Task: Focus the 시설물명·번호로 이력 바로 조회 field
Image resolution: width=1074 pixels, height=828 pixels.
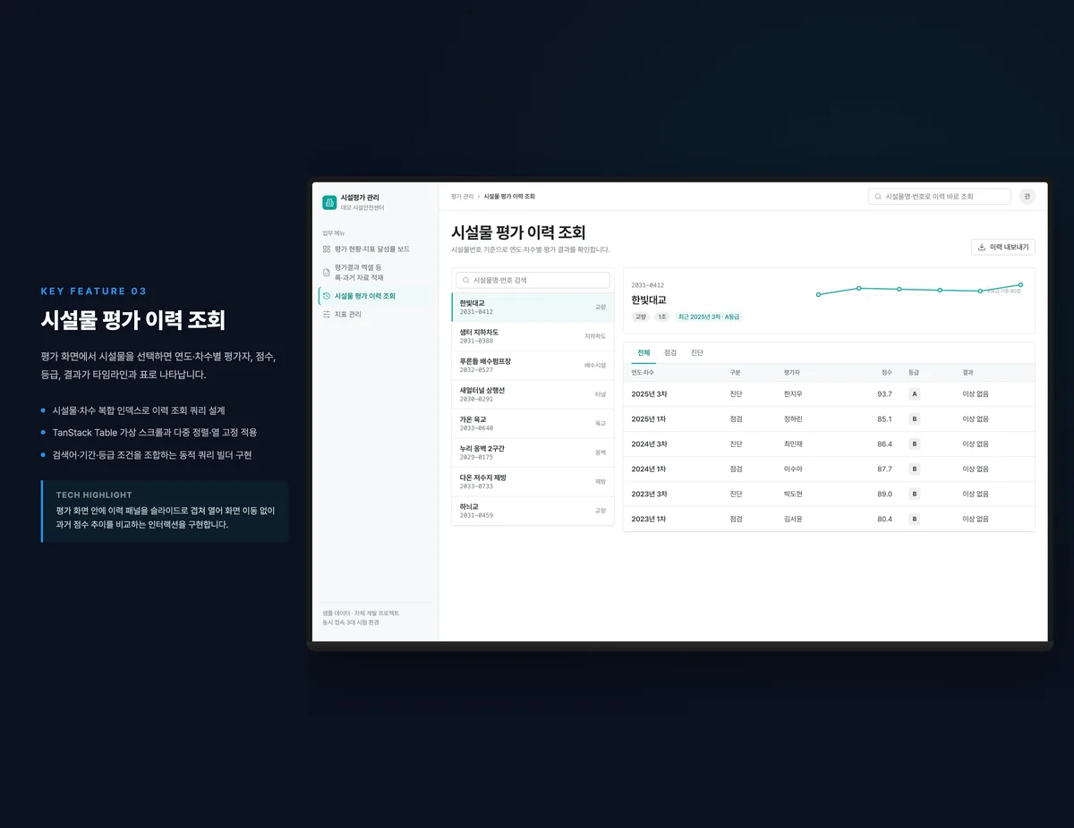Action: coord(939,197)
